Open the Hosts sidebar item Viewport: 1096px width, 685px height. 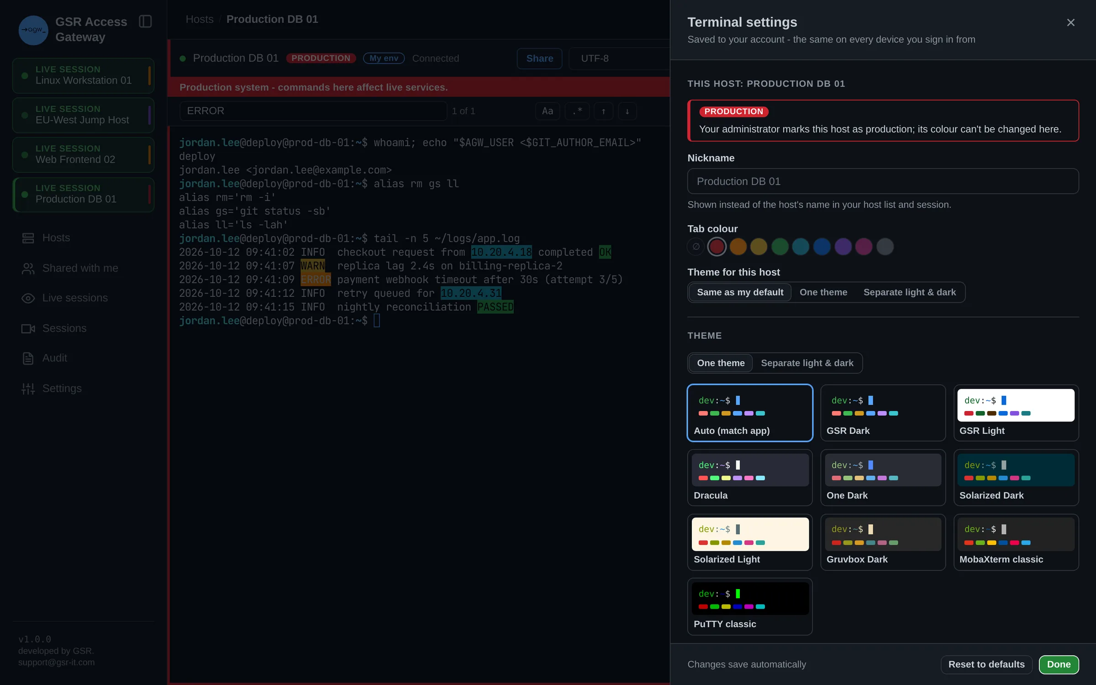point(83,238)
